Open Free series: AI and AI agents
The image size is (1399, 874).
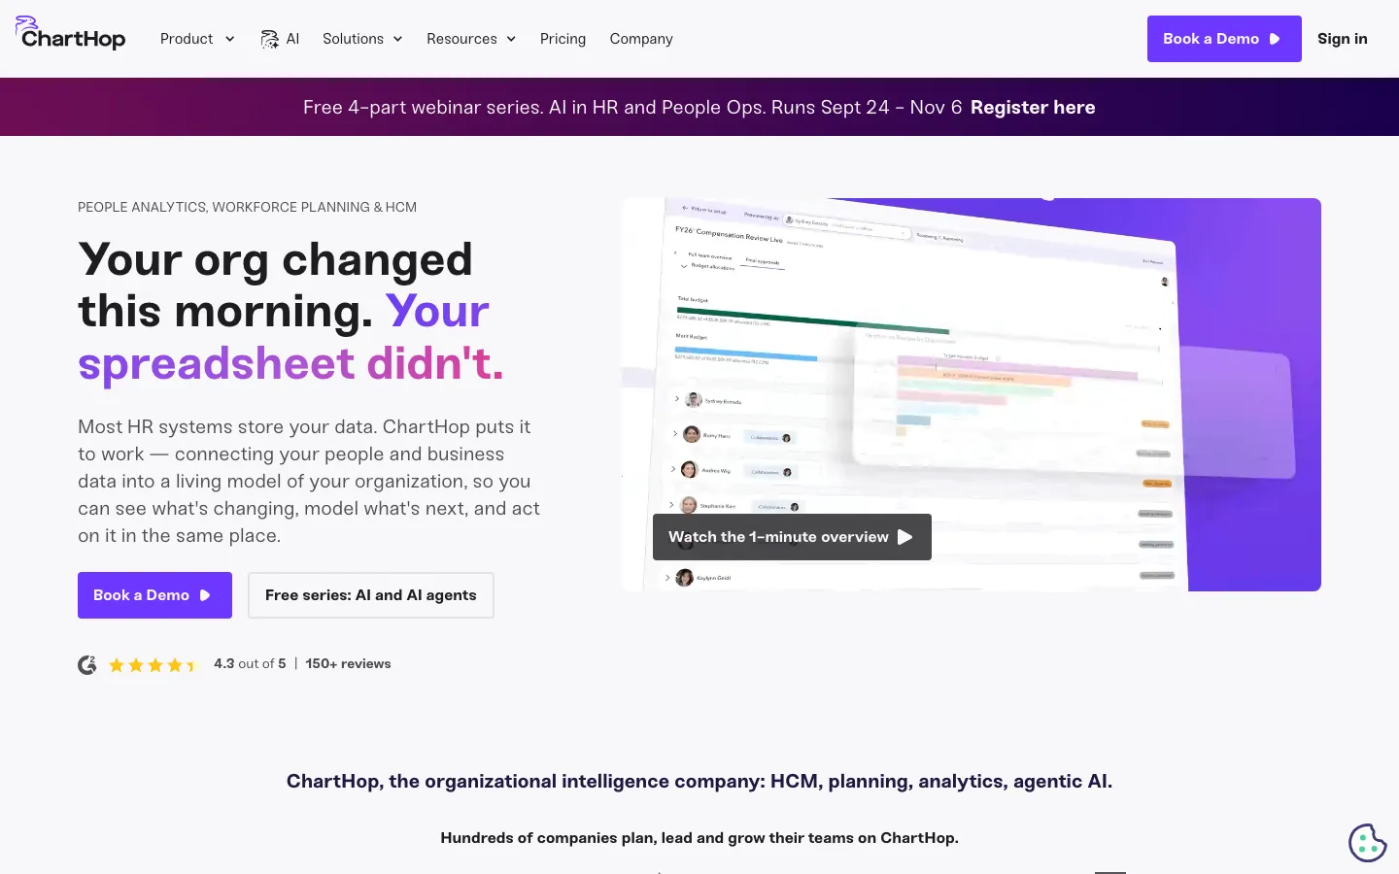(371, 595)
